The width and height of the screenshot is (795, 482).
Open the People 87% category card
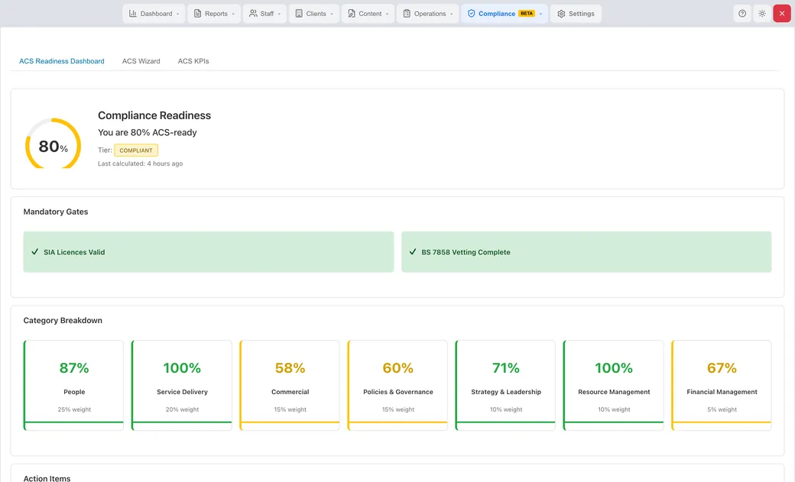click(x=73, y=385)
